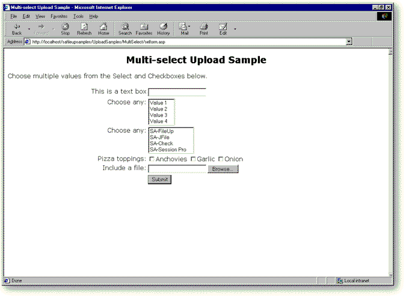Click the Back toolbar icon

coord(16,27)
